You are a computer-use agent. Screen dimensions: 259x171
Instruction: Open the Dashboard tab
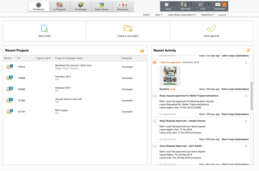point(38,6)
